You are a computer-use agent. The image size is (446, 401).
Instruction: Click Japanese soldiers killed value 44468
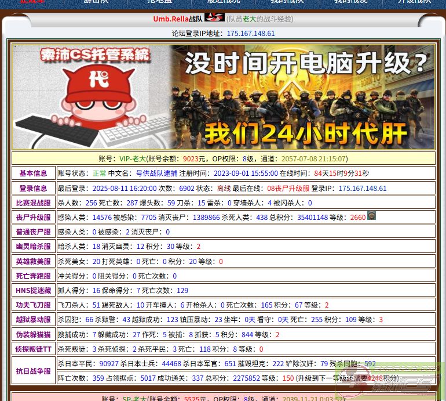pos(171,364)
